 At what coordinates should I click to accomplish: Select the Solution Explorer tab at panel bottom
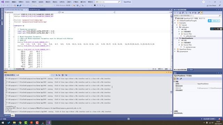pyautogui.click(x=180, y=70)
